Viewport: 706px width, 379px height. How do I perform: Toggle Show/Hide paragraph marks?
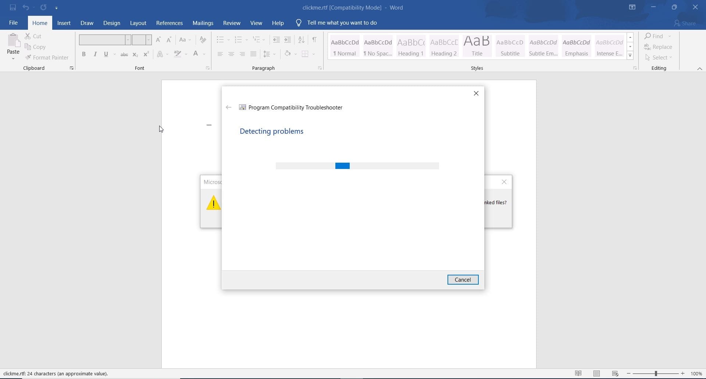[314, 40]
